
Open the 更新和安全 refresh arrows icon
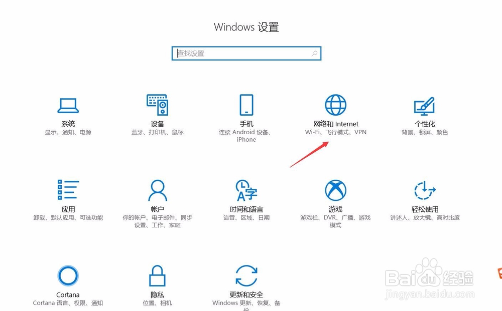246,275
